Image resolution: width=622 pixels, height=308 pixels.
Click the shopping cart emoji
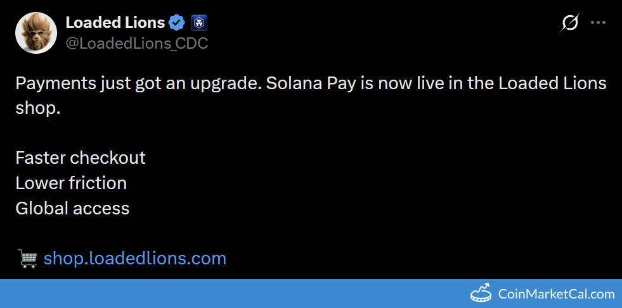[x=27, y=258]
